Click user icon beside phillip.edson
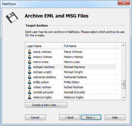 coord(29,82)
